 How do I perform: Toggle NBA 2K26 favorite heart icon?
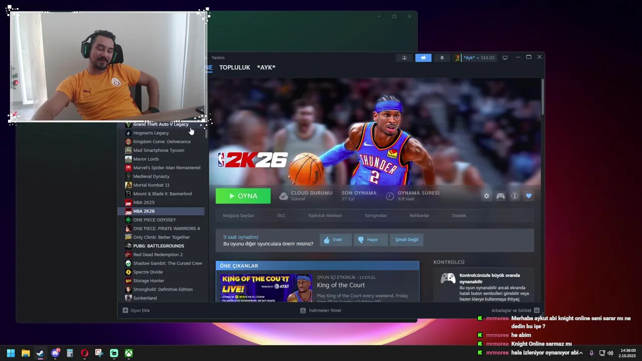[529, 196]
